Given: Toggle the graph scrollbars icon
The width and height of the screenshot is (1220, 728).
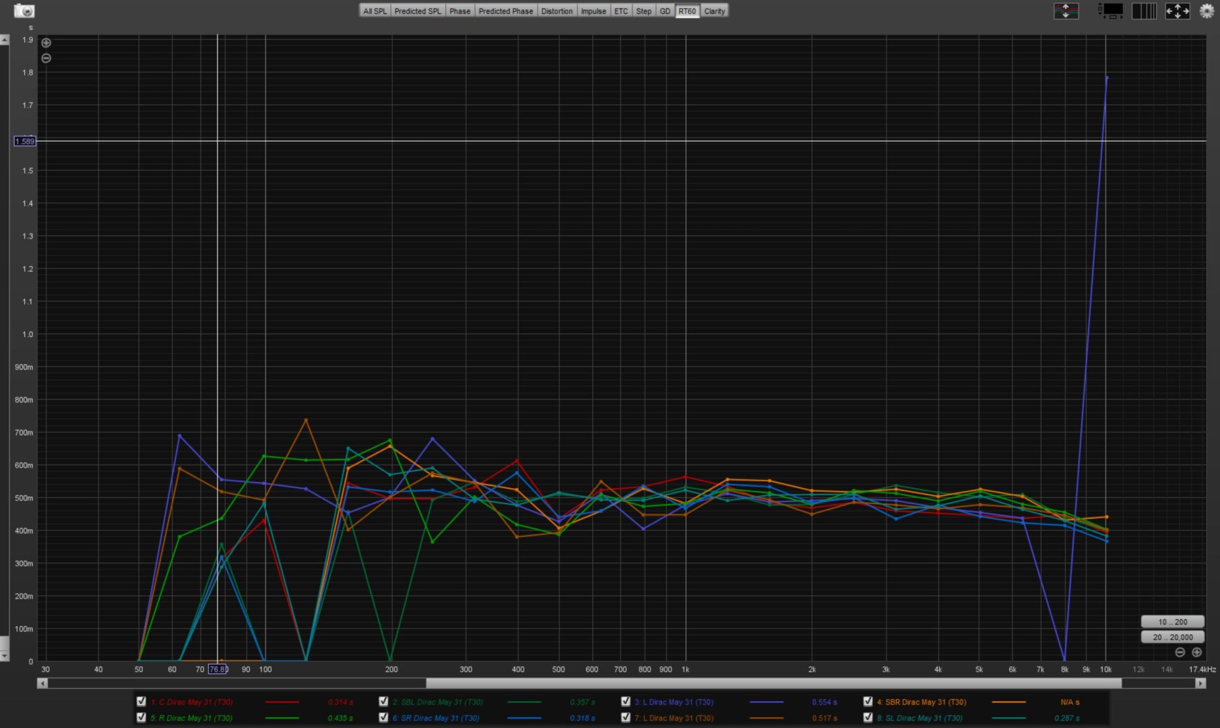Looking at the screenshot, I should (1110, 11).
